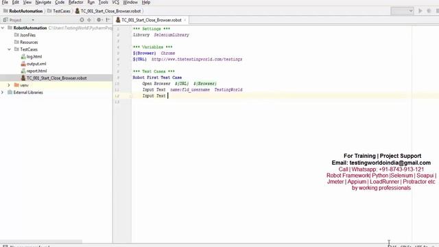439x247 pixels.
Task: Select output.xml file
Action: point(36,64)
